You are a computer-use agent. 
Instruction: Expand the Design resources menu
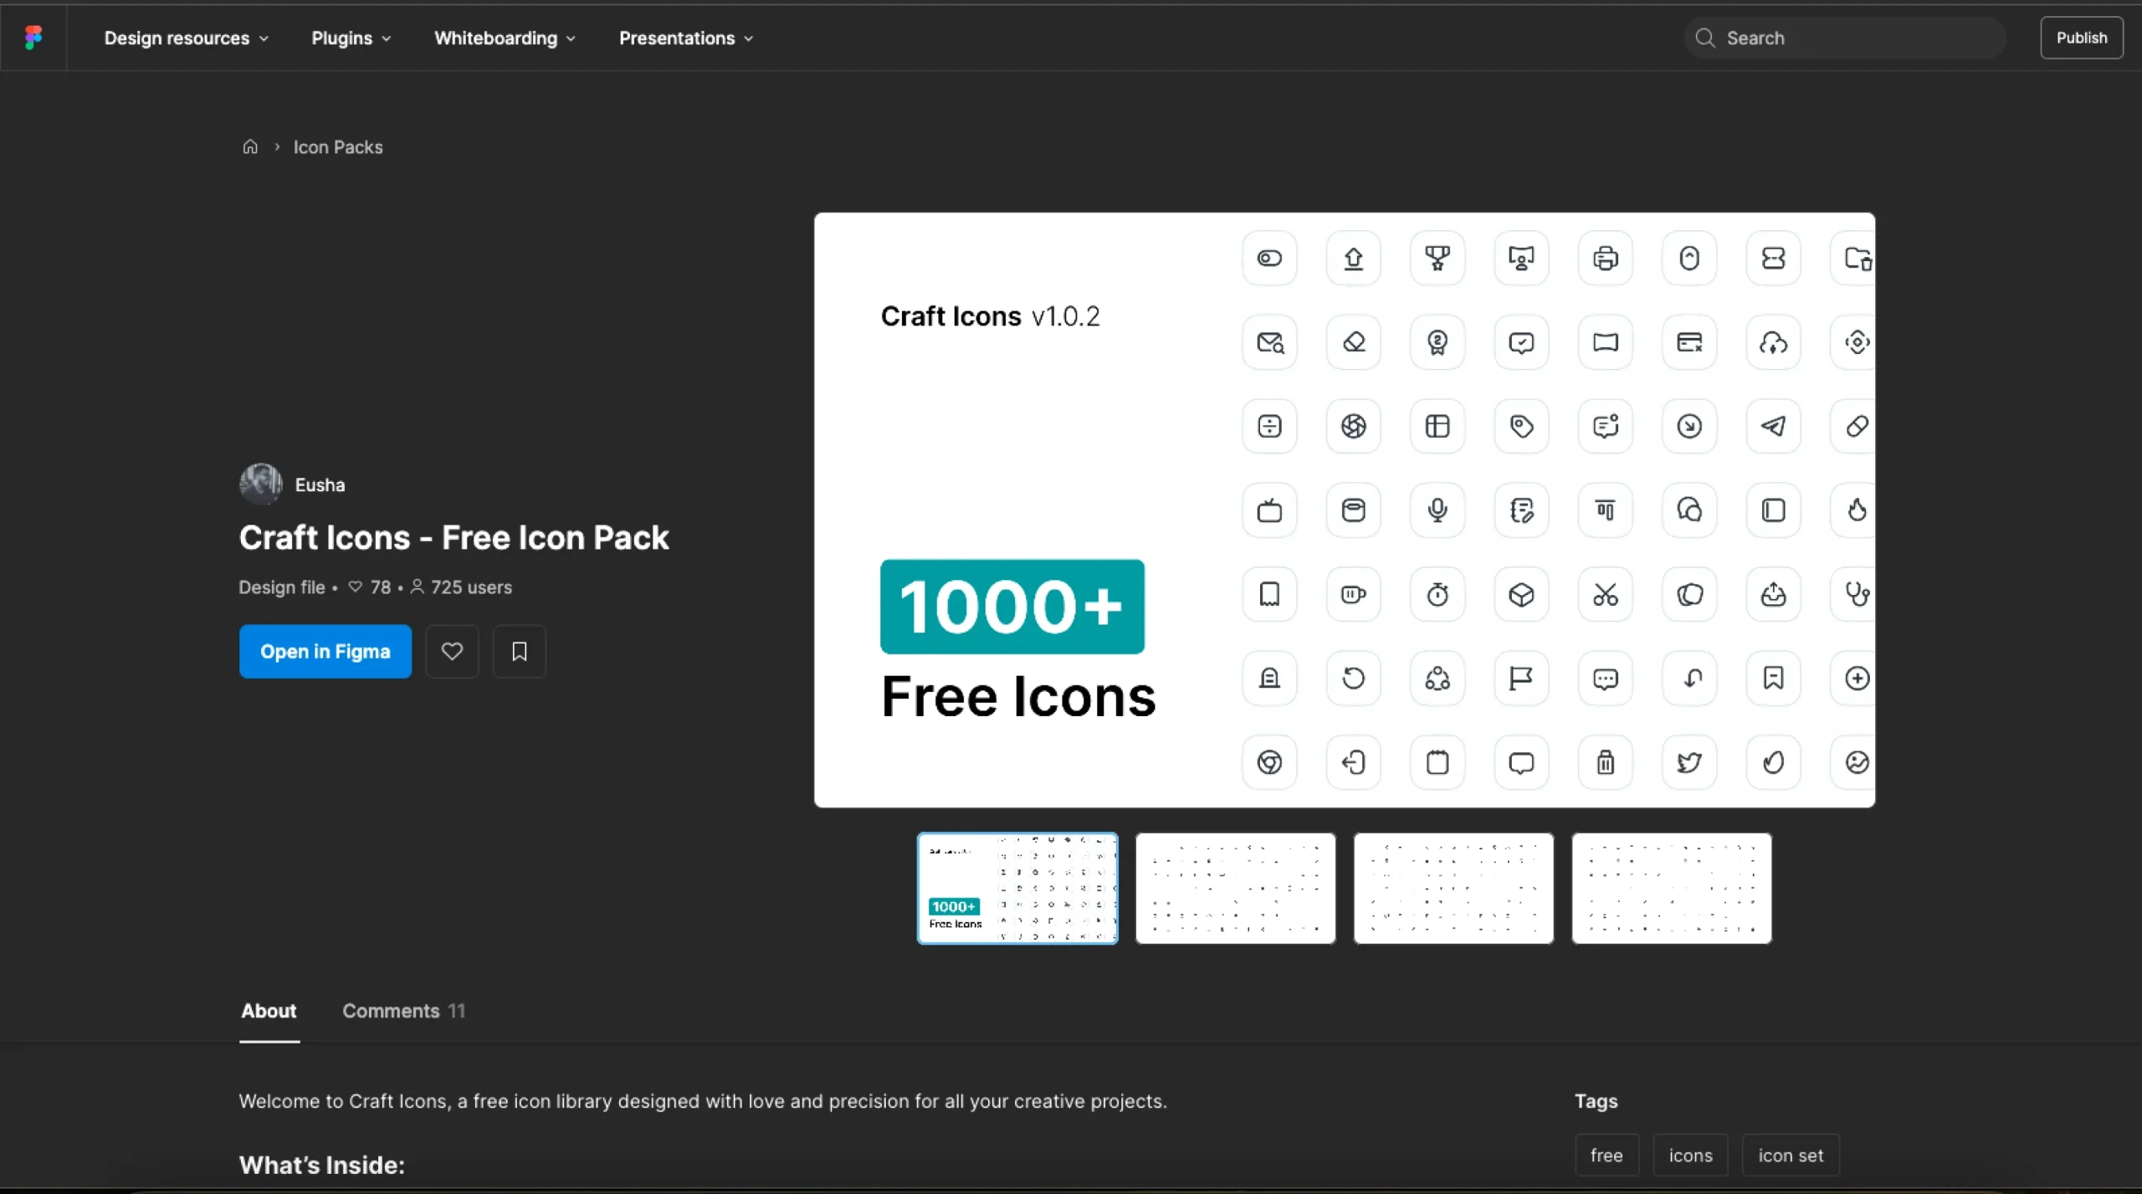tap(186, 38)
